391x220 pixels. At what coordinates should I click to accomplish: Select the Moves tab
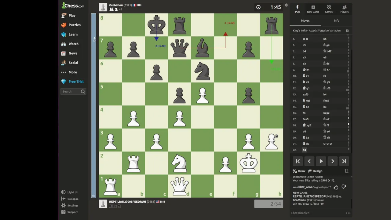click(x=305, y=20)
